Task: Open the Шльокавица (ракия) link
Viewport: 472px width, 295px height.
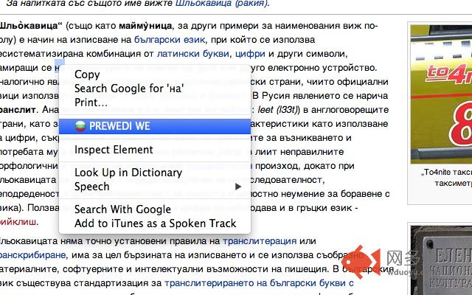Action: [x=222, y=4]
